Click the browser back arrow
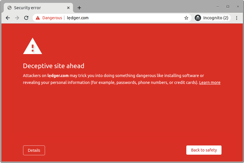 click(x=8, y=18)
